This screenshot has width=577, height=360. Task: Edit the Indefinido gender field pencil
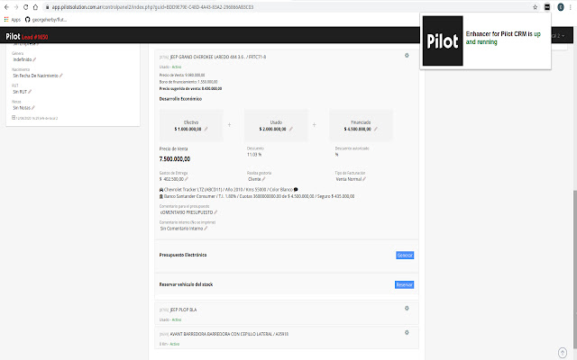(x=34, y=59)
